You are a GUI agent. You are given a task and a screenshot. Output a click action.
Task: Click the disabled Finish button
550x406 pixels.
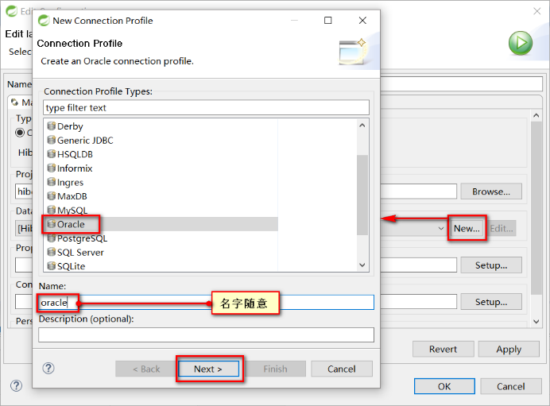coord(275,369)
